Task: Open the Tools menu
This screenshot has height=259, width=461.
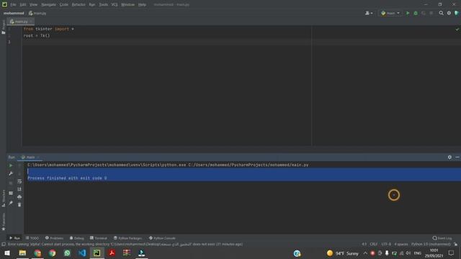Action: [x=103, y=5]
